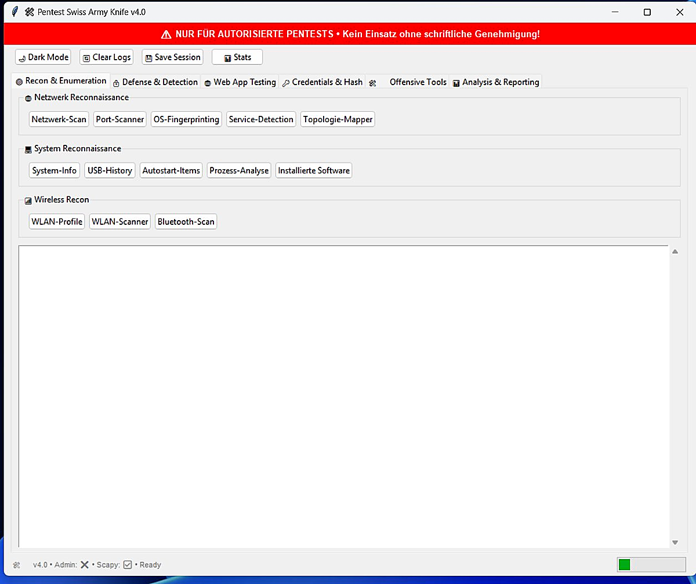This screenshot has height=584, width=696.
Task: Start the WLAN-Scanner
Action: pos(120,221)
